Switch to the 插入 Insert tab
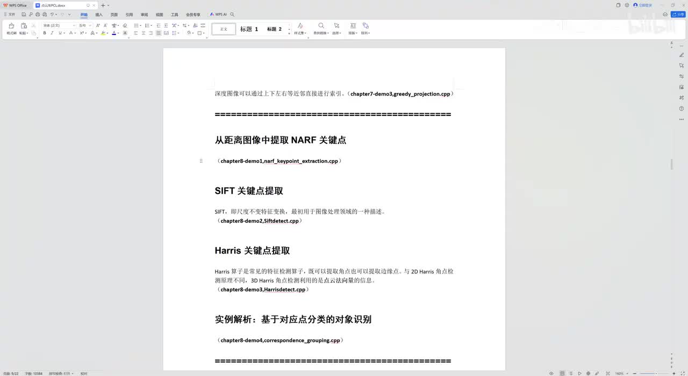Viewport: 688px width, 376px height. [99, 15]
